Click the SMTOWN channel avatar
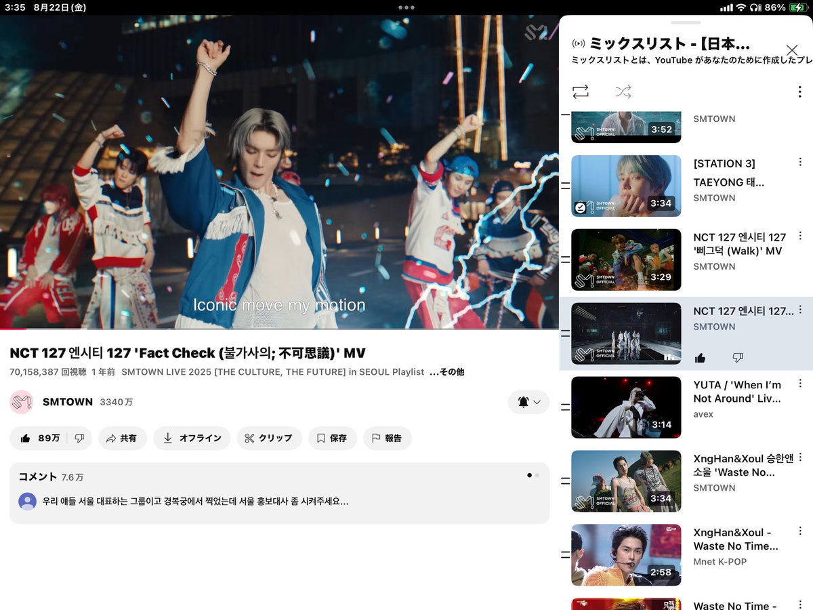The width and height of the screenshot is (813, 610). pos(21,401)
